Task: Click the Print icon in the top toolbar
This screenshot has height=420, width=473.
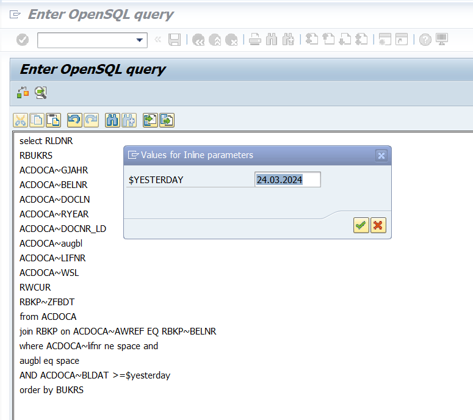Action: tap(255, 40)
